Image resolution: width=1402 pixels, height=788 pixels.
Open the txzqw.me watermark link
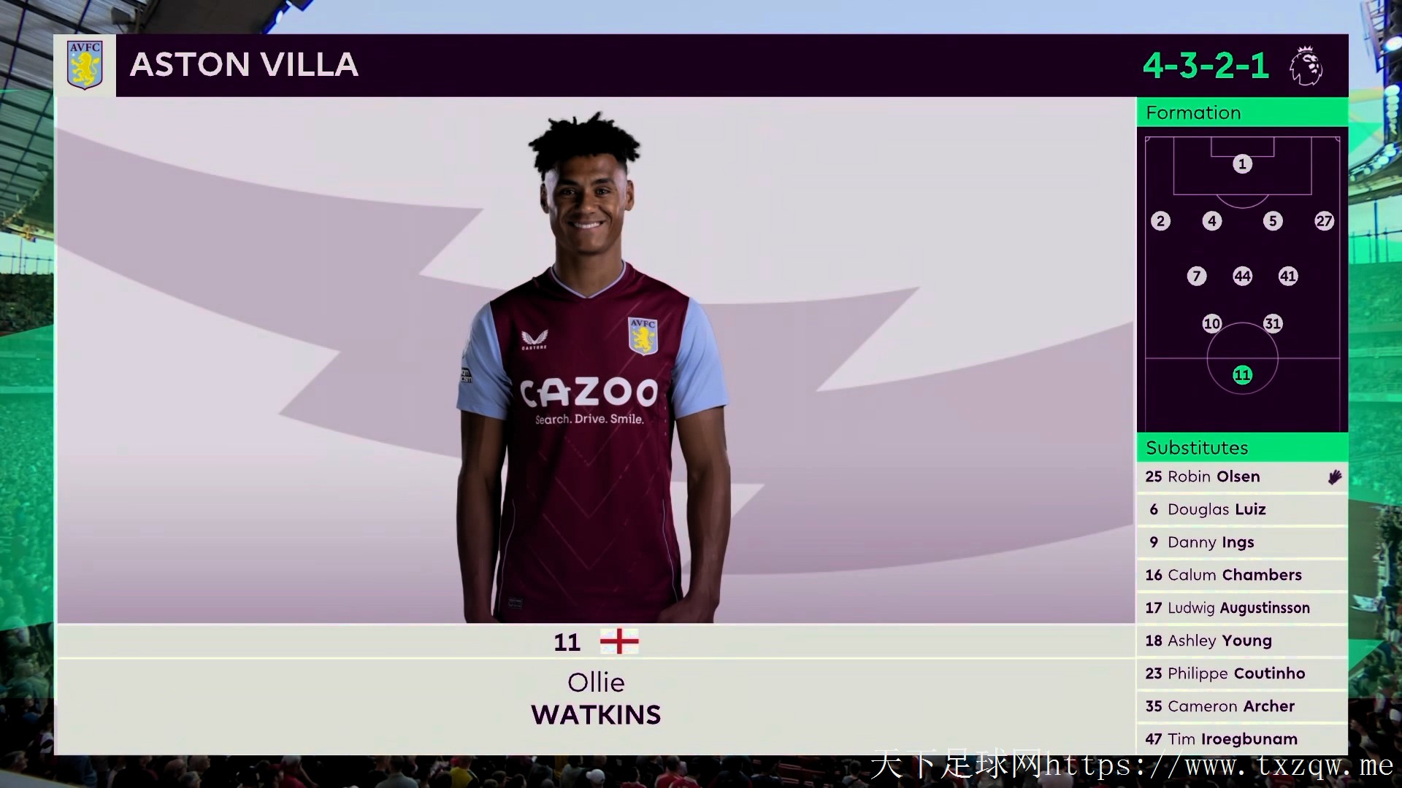[1132, 765]
